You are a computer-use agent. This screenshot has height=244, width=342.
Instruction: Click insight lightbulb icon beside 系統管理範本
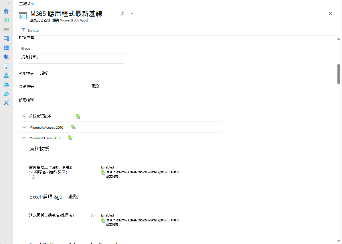[78, 116]
